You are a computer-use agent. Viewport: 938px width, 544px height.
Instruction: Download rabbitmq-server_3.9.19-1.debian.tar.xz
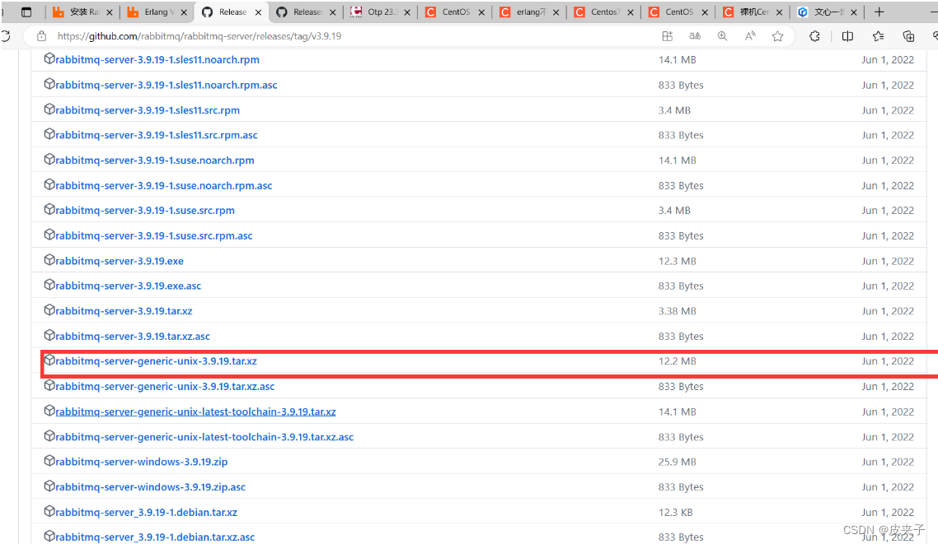(x=147, y=513)
